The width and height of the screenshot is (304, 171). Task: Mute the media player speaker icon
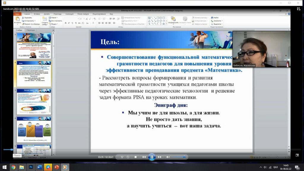pos(168,157)
